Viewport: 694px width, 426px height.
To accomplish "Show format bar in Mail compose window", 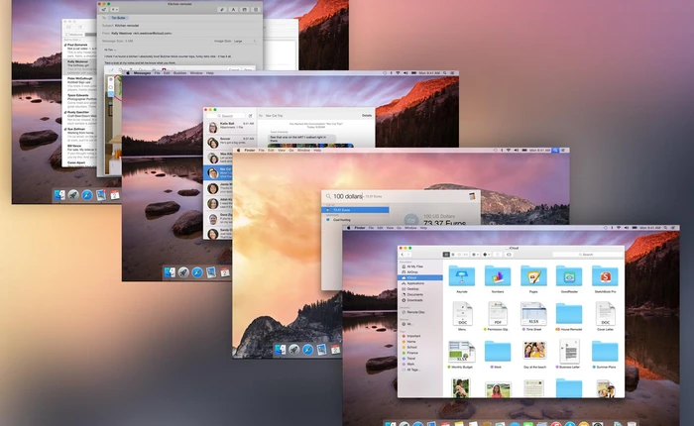I will (x=233, y=9).
